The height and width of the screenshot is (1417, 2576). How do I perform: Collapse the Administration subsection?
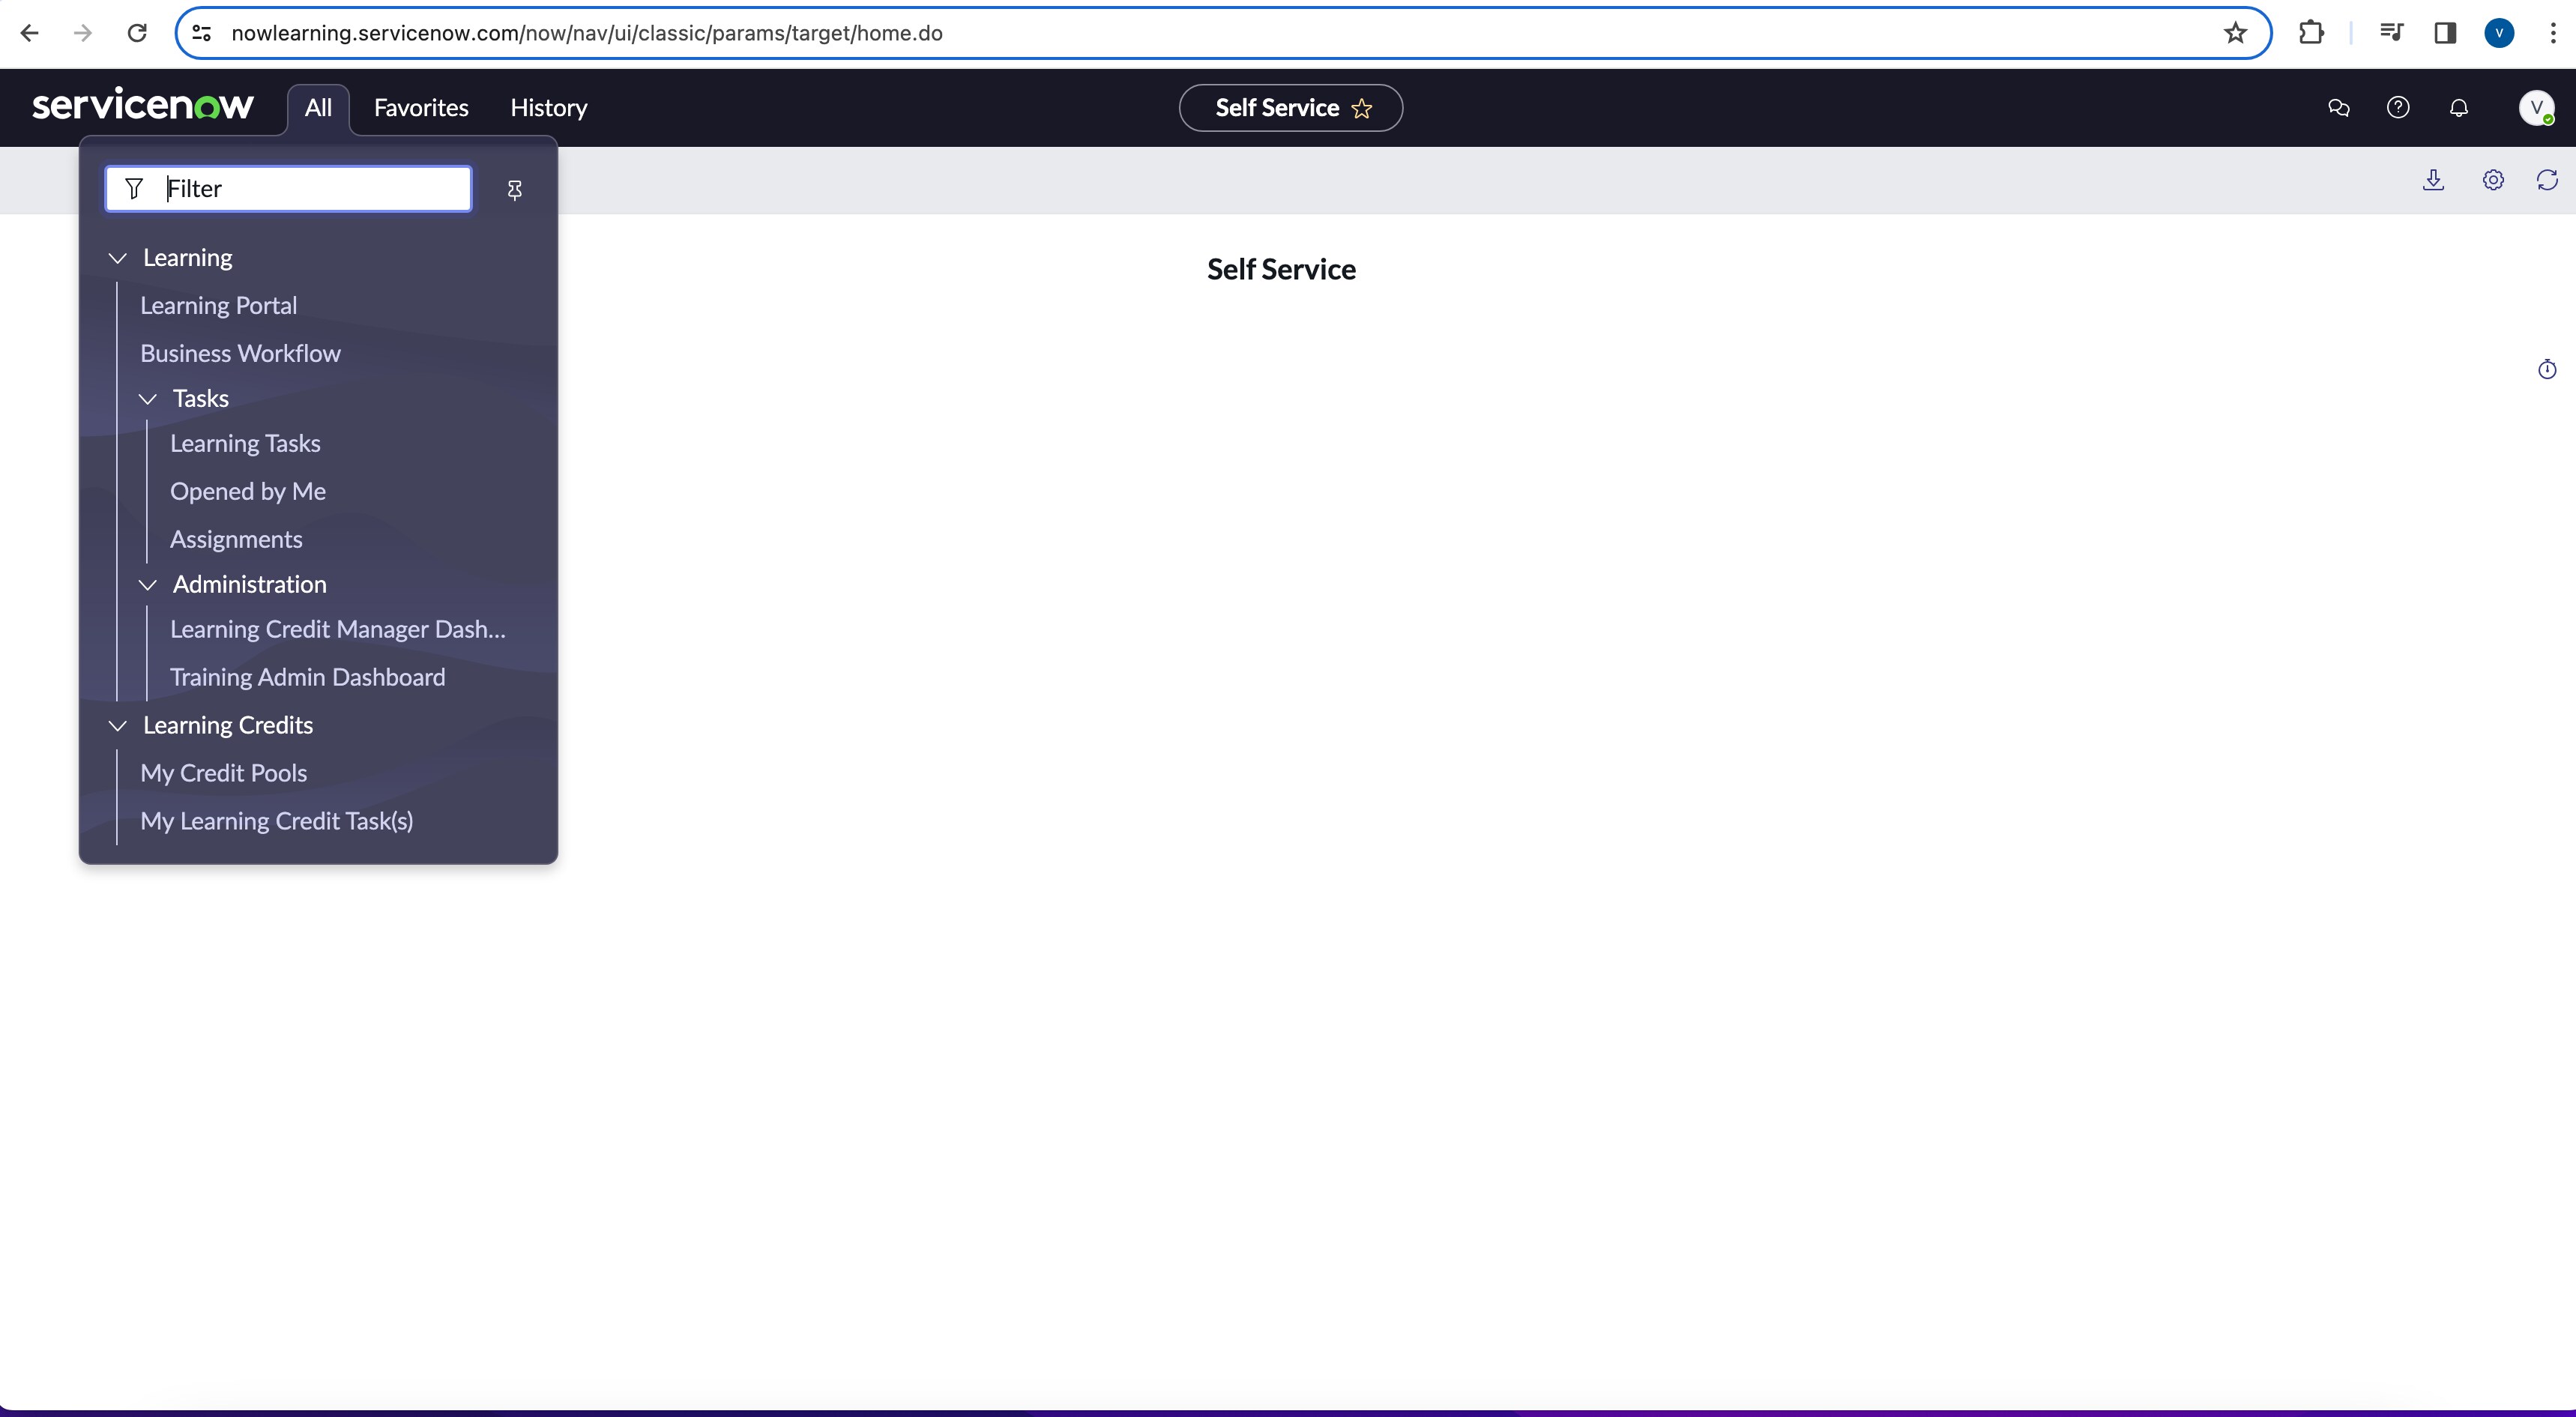click(148, 585)
